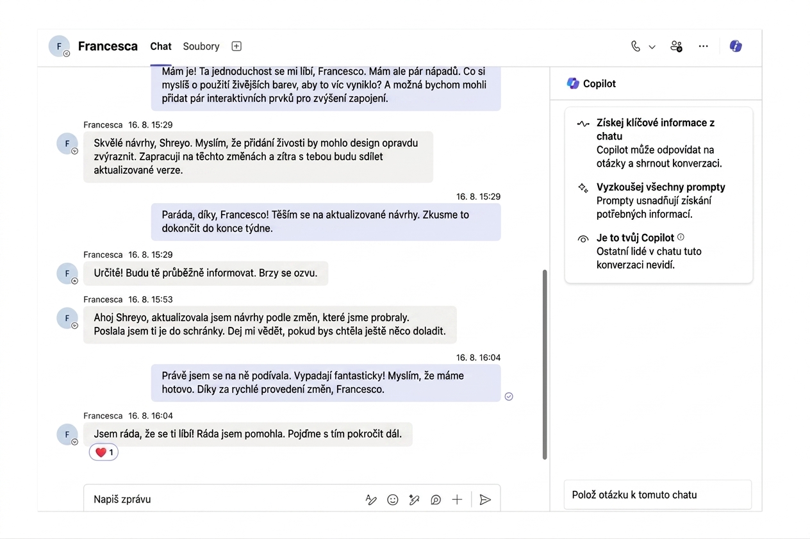Image resolution: width=810 pixels, height=539 pixels.
Task: Open the Copilot rewrite pencil icon
Action: (414, 500)
